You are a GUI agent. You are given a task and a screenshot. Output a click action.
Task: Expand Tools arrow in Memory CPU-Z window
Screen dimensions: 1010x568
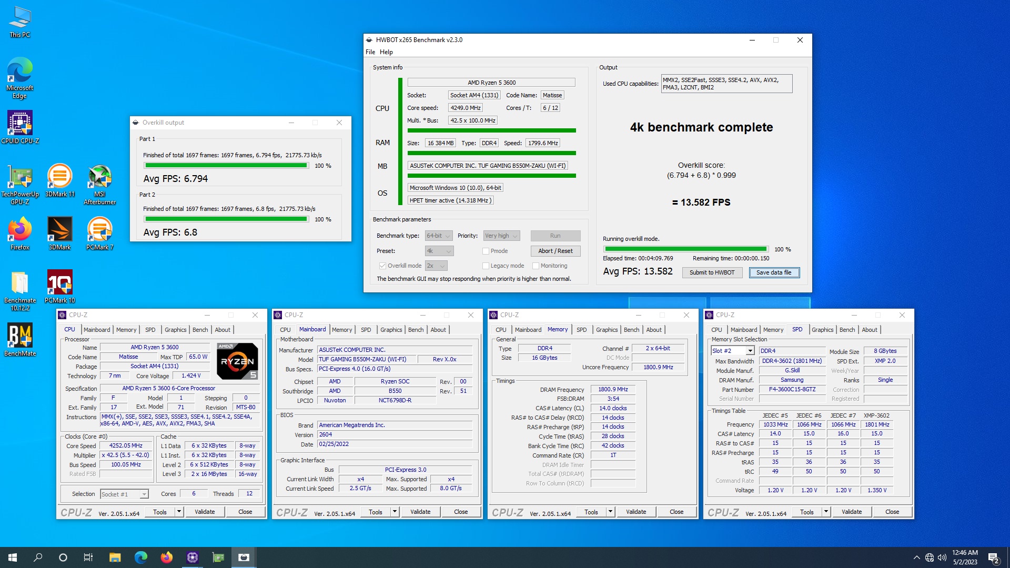(x=610, y=512)
